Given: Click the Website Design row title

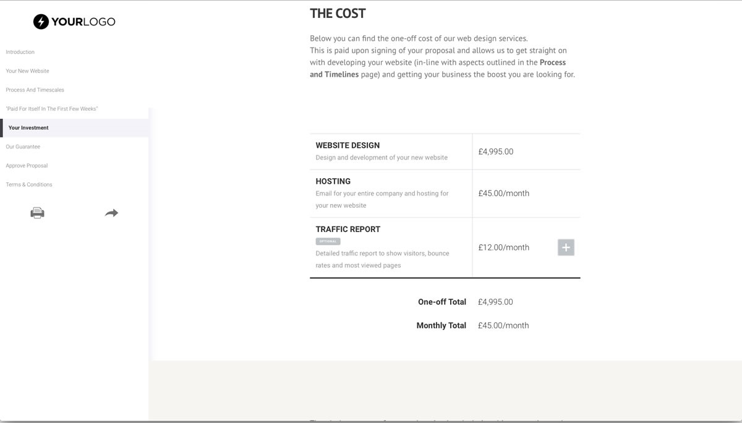Looking at the screenshot, I should pos(348,145).
